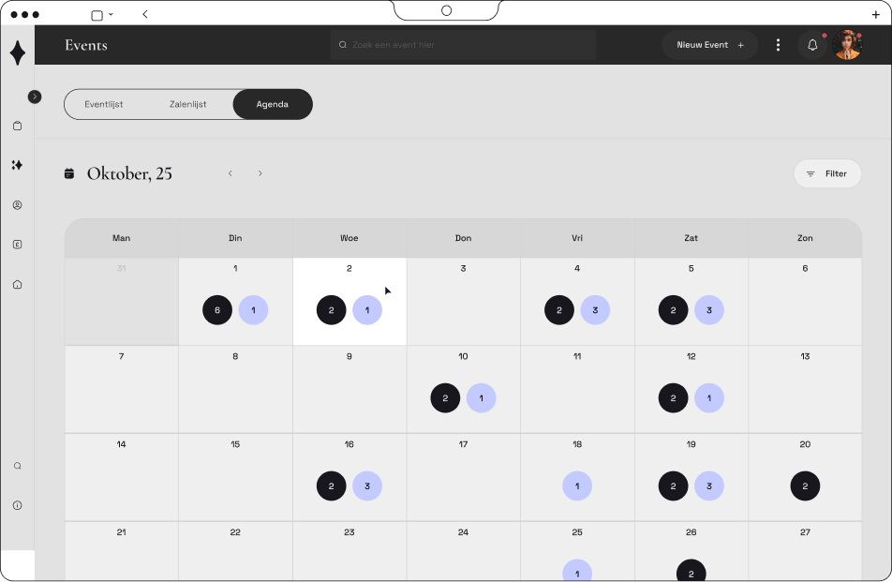Image resolution: width=892 pixels, height=582 pixels.
Task: Click the lilac badge 3 on day 16
Action: pos(367,485)
